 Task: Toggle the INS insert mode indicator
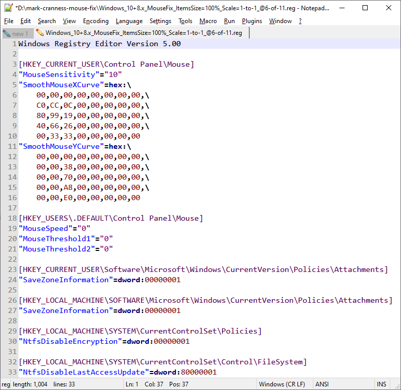[382, 384]
